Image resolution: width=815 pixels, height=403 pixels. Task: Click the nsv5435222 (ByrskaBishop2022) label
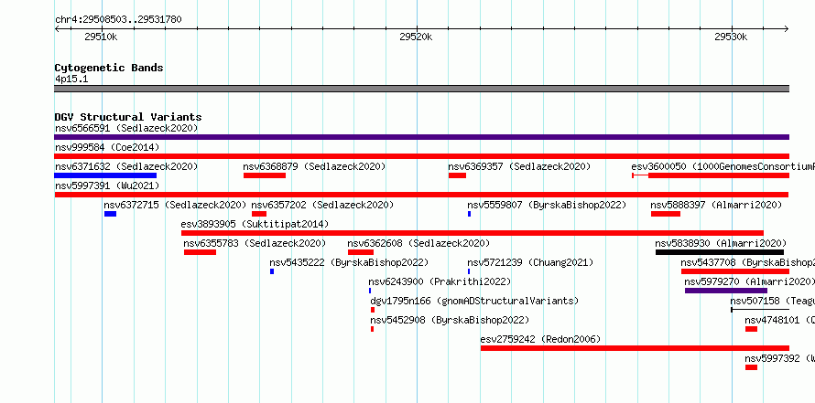[x=349, y=262]
